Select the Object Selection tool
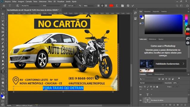Screen dimensions: 190x107 point(3,25)
